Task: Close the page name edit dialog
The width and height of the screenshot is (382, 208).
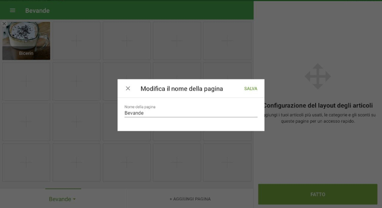Action: [128, 89]
